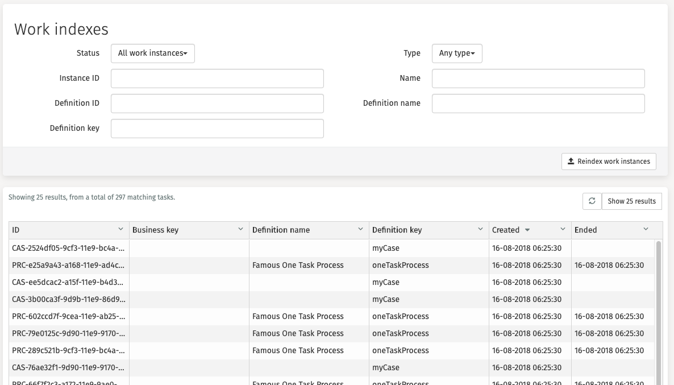Image resolution: width=674 pixels, height=385 pixels.
Task: Open the Type 'Any type' dropdown
Action: (x=457, y=53)
